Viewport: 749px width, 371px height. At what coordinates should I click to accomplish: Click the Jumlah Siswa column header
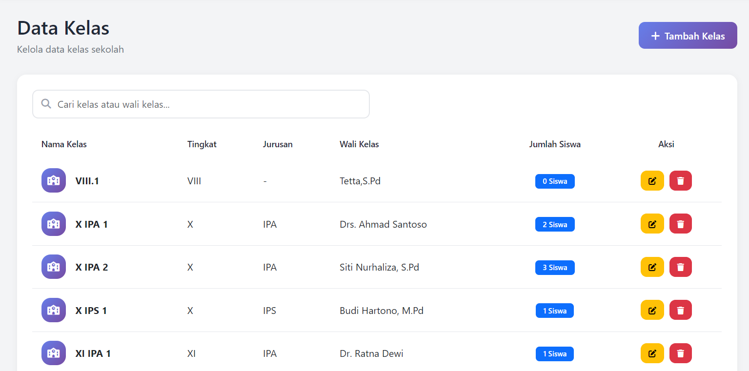click(555, 144)
